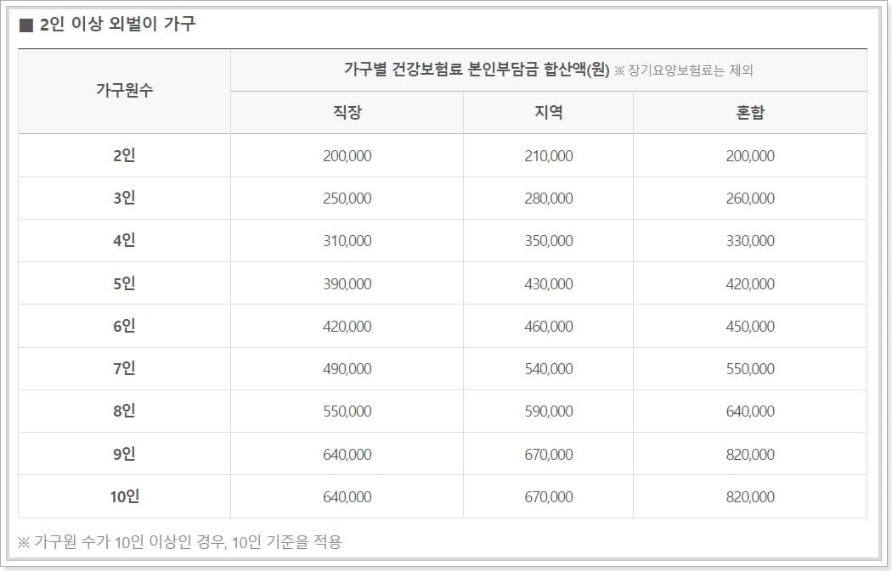
Task: Select the '가구원수' header cell
Action: 125,90
